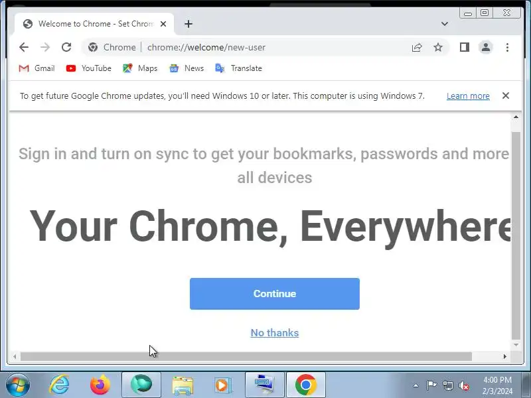Open the Translate bookmark
The image size is (531, 398).
coord(239,68)
